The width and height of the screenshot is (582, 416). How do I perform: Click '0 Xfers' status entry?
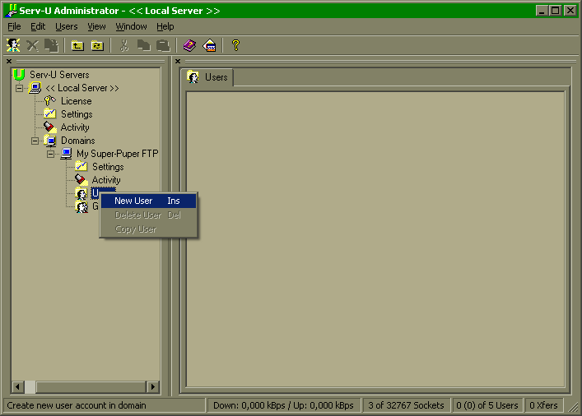click(543, 405)
